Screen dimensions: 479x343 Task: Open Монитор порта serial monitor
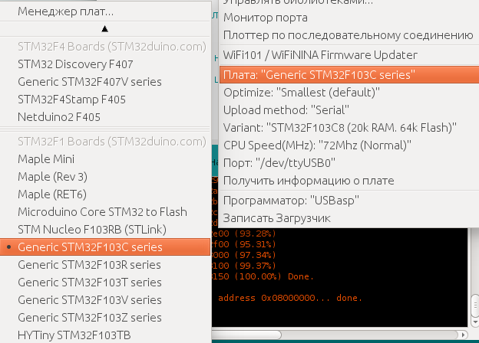click(x=265, y=18)
